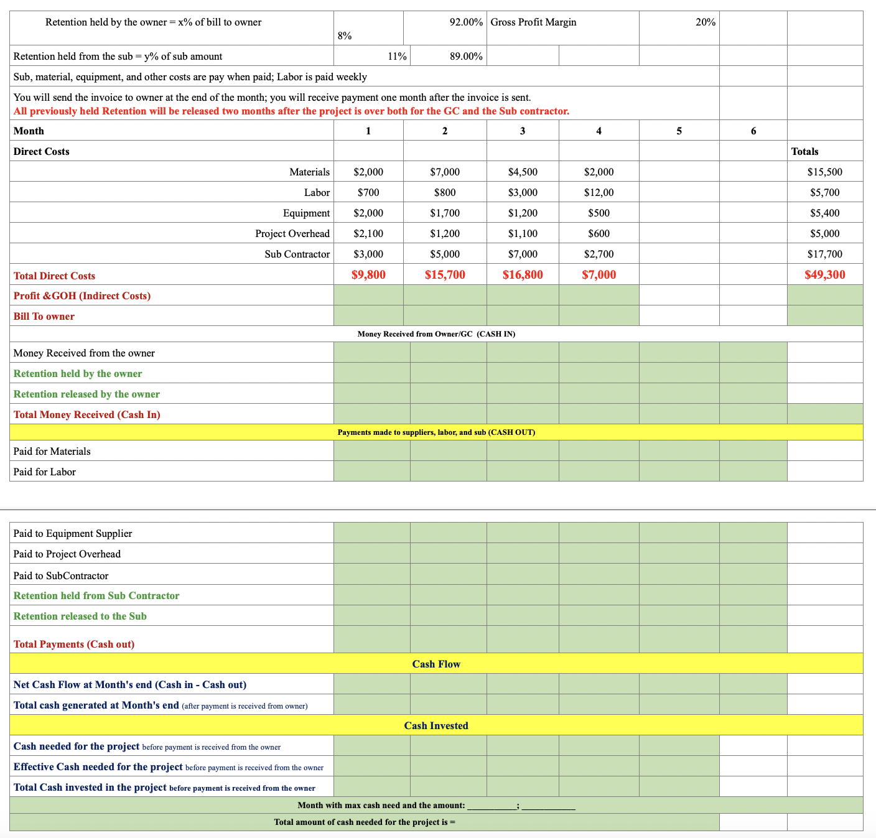
Task: Click the Money Received from Owner/GC (CASH IN) header
Action: (x=436, y=334)
